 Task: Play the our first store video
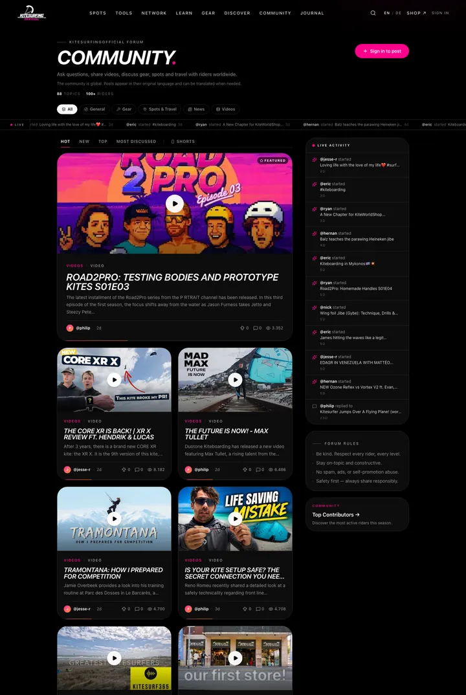coord(235,658)
